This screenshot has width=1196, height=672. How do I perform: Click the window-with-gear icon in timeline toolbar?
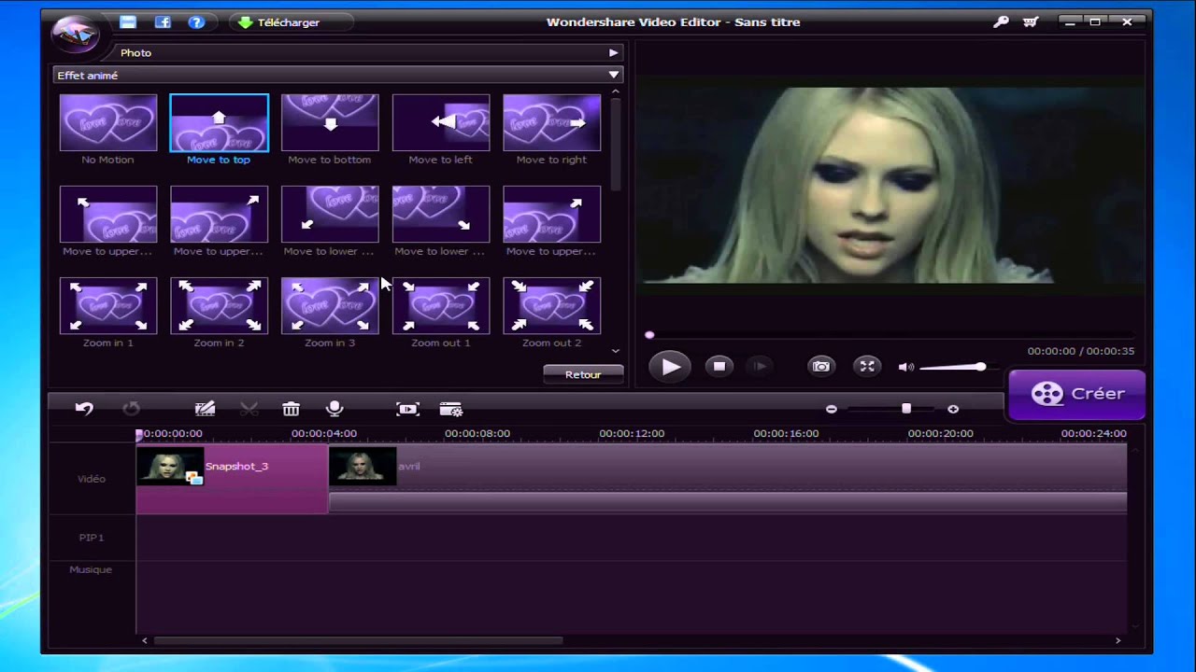451,409
